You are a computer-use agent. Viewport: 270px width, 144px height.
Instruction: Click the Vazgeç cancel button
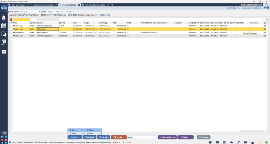(x=204, y=137)
